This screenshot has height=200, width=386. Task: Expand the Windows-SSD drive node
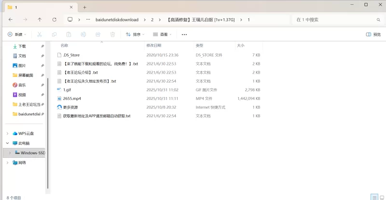[10, 153]
